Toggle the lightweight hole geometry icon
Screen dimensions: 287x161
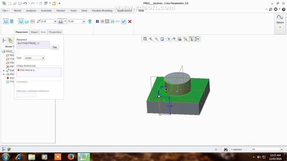coord(90,21)
